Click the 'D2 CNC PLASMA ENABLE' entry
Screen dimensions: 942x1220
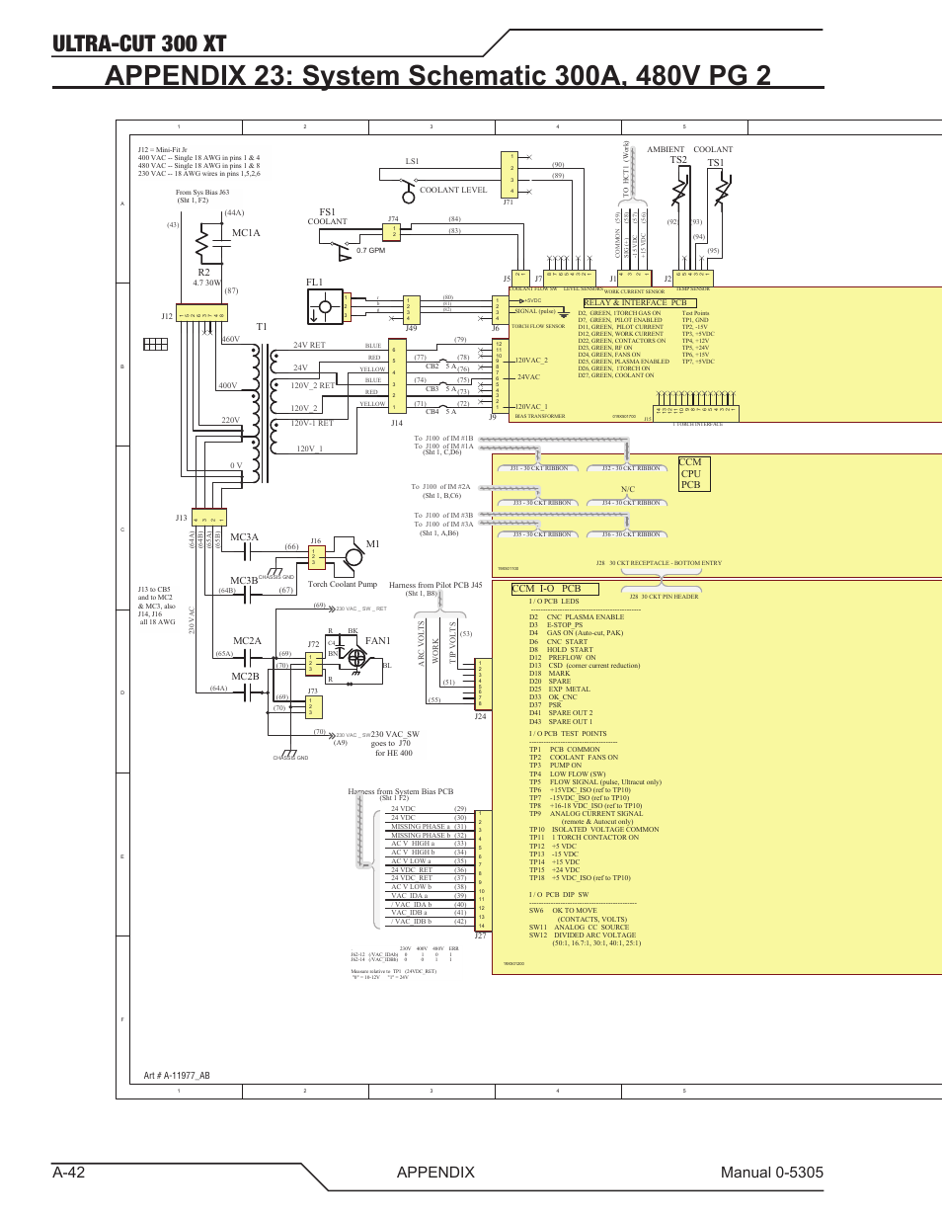tap(577, 617)
